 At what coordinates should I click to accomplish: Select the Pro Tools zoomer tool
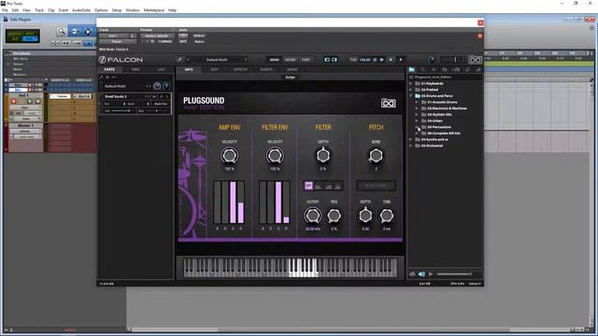coord(62,32)
